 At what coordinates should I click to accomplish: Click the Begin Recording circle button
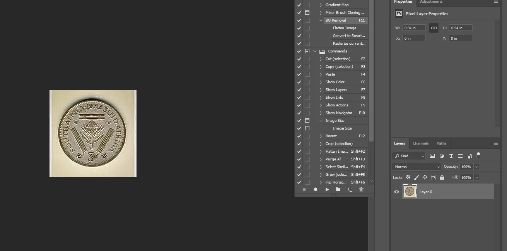[x=316, y=190]
